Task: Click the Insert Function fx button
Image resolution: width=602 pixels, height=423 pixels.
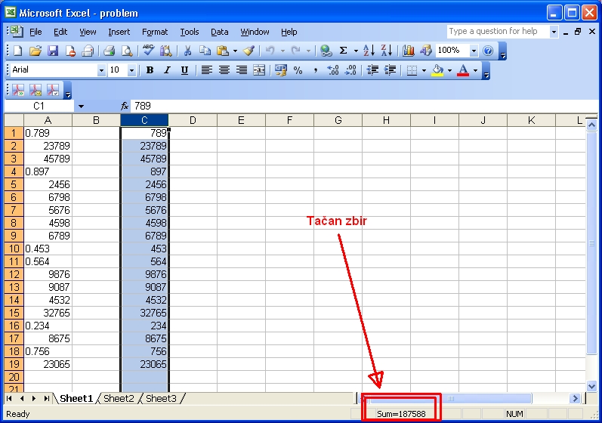Action: click(x=125, y=107)
